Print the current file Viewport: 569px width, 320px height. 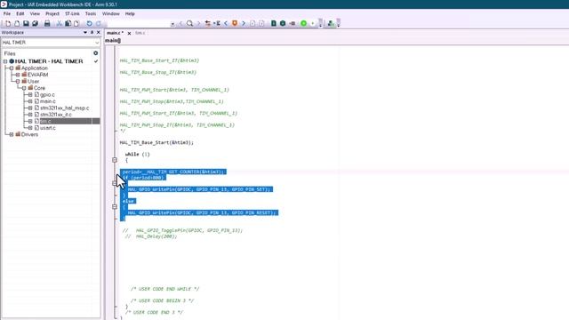point(47,24)
